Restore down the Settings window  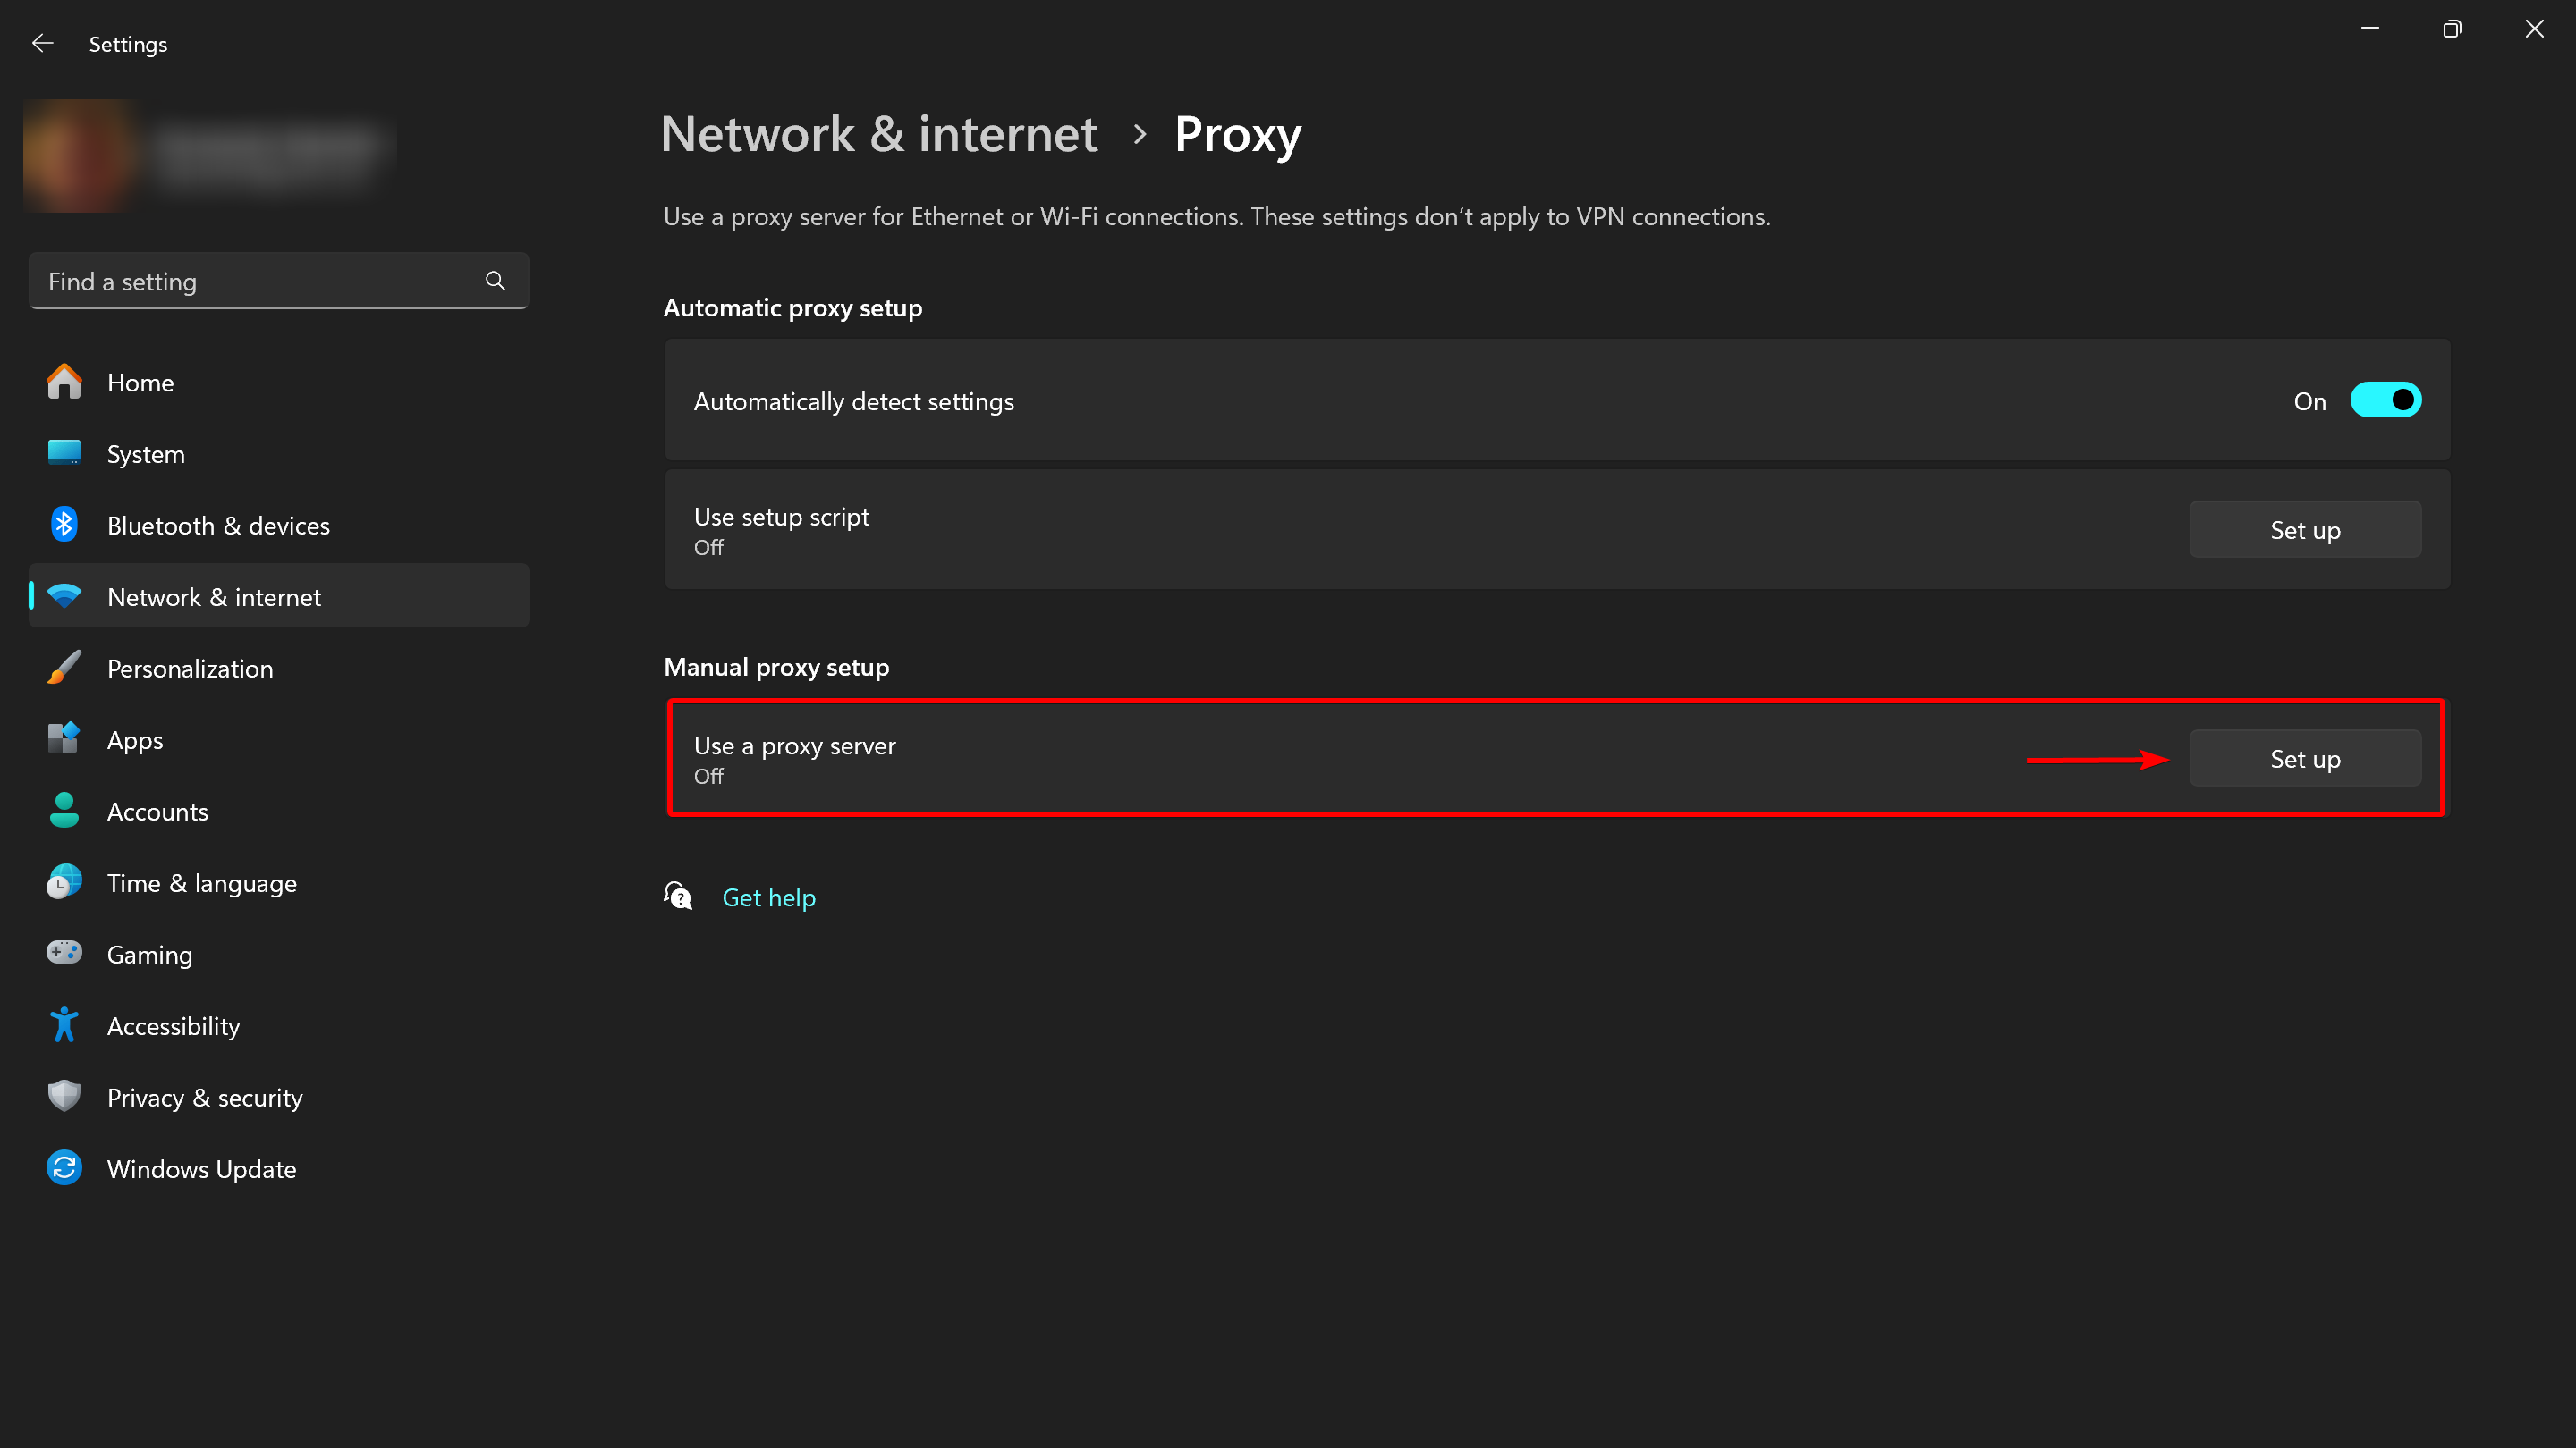2451,29
